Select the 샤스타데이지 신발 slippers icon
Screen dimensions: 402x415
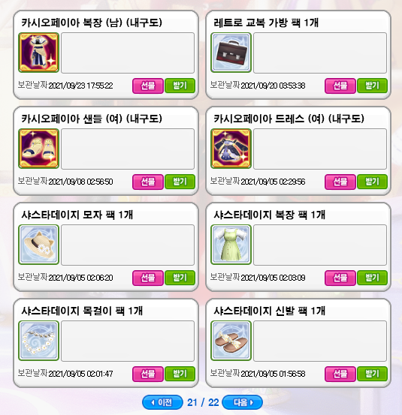(x=231, y=341)
